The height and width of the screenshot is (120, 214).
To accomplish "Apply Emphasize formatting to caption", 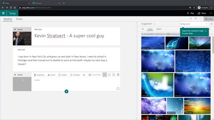I will pyautogui.click(x=39, y=75).
